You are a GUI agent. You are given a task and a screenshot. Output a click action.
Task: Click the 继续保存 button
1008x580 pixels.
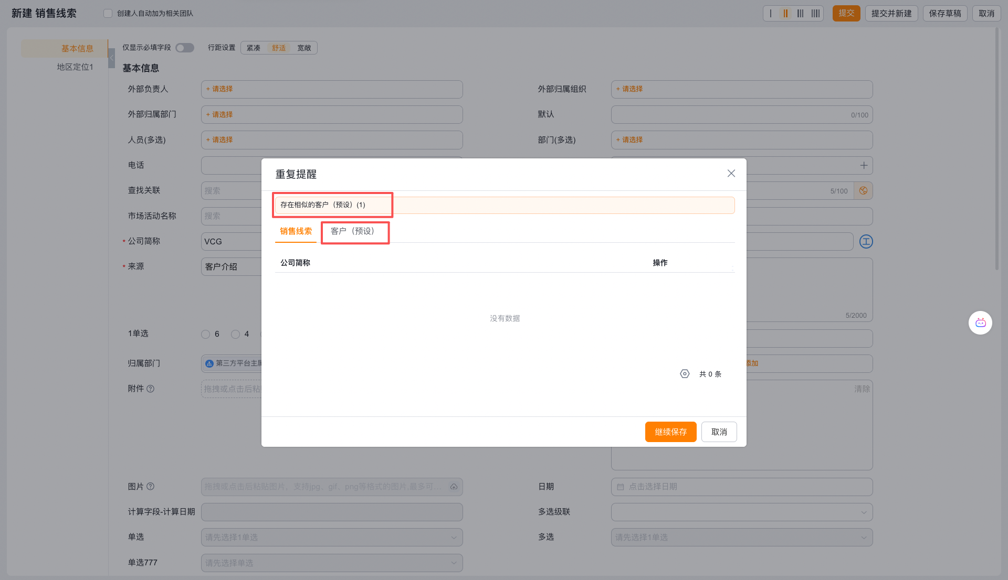click(670, 432)
